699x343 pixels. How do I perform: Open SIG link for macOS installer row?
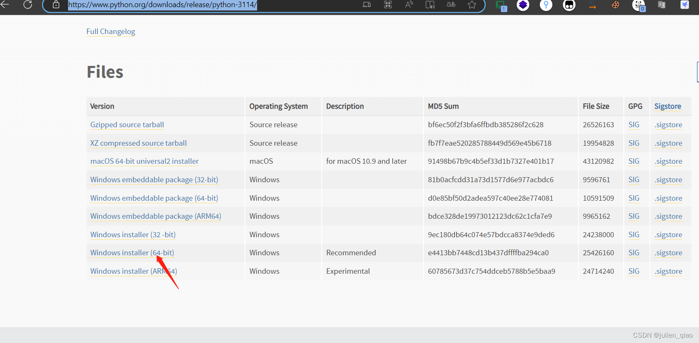point(634,161)
